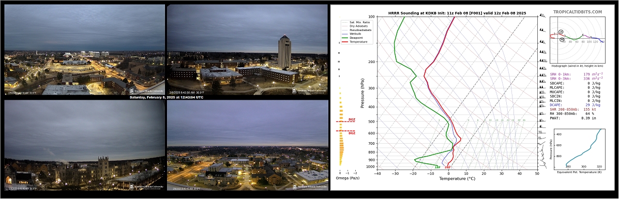Open the top-left campus webcam view
Viewport: 619px width, 199px height.
coord(84,50)
